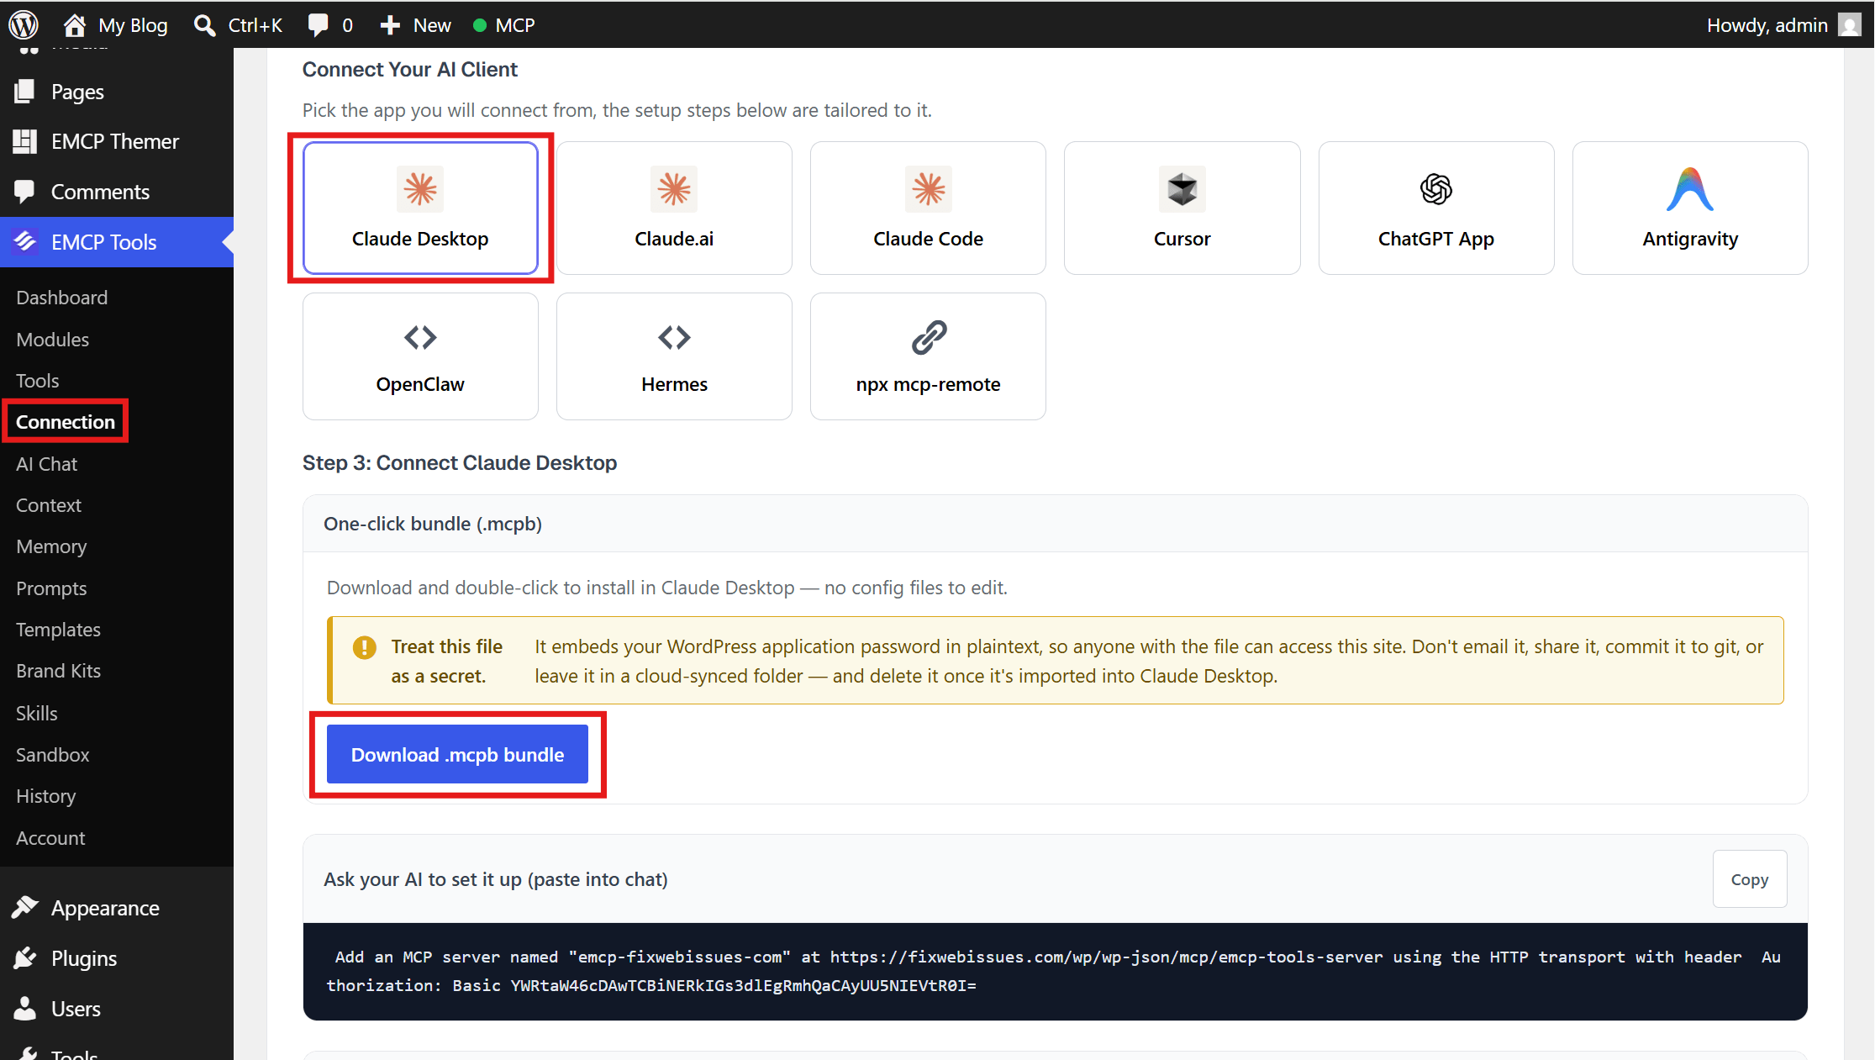The width and height of the screenshot is (1875, 1060).
Task: Select the Claude Code starburst icon
Action: 929,189
